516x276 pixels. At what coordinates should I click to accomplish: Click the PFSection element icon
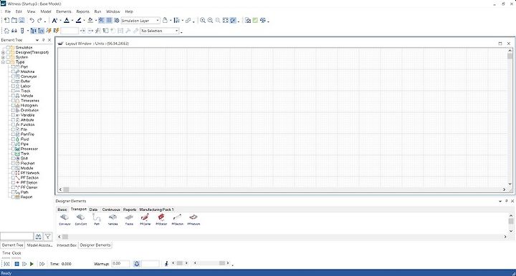[178, 217]
